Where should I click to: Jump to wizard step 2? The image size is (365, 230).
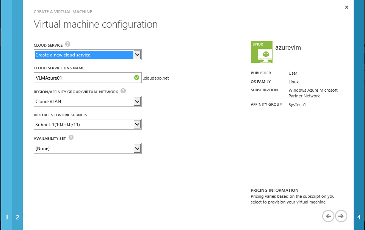pos(17,217)
